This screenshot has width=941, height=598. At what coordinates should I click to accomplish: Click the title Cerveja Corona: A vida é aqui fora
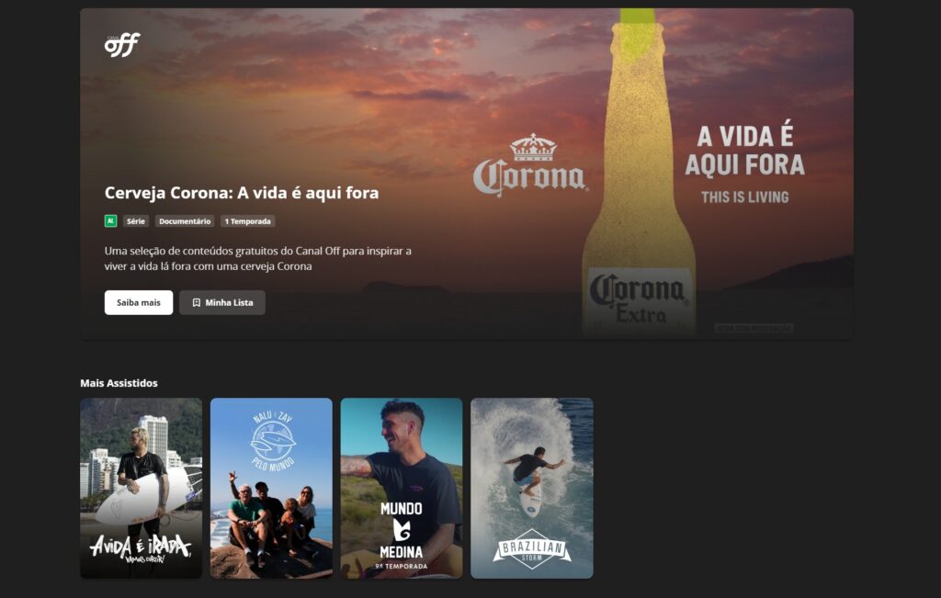pyautogui.click(x=242, y=193)
